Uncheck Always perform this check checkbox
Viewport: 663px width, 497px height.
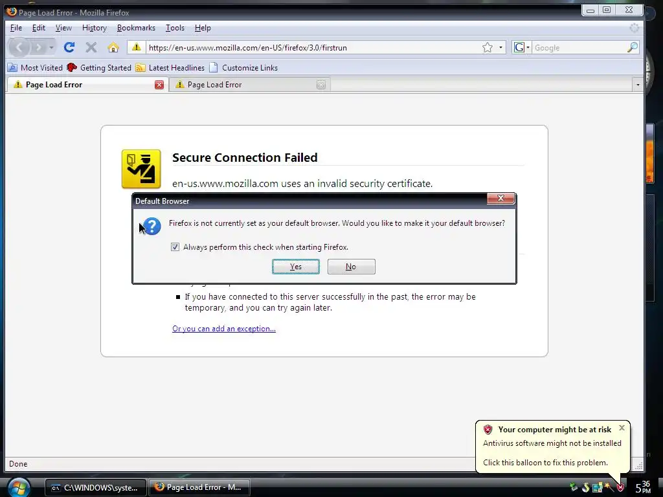coord(175,247)
